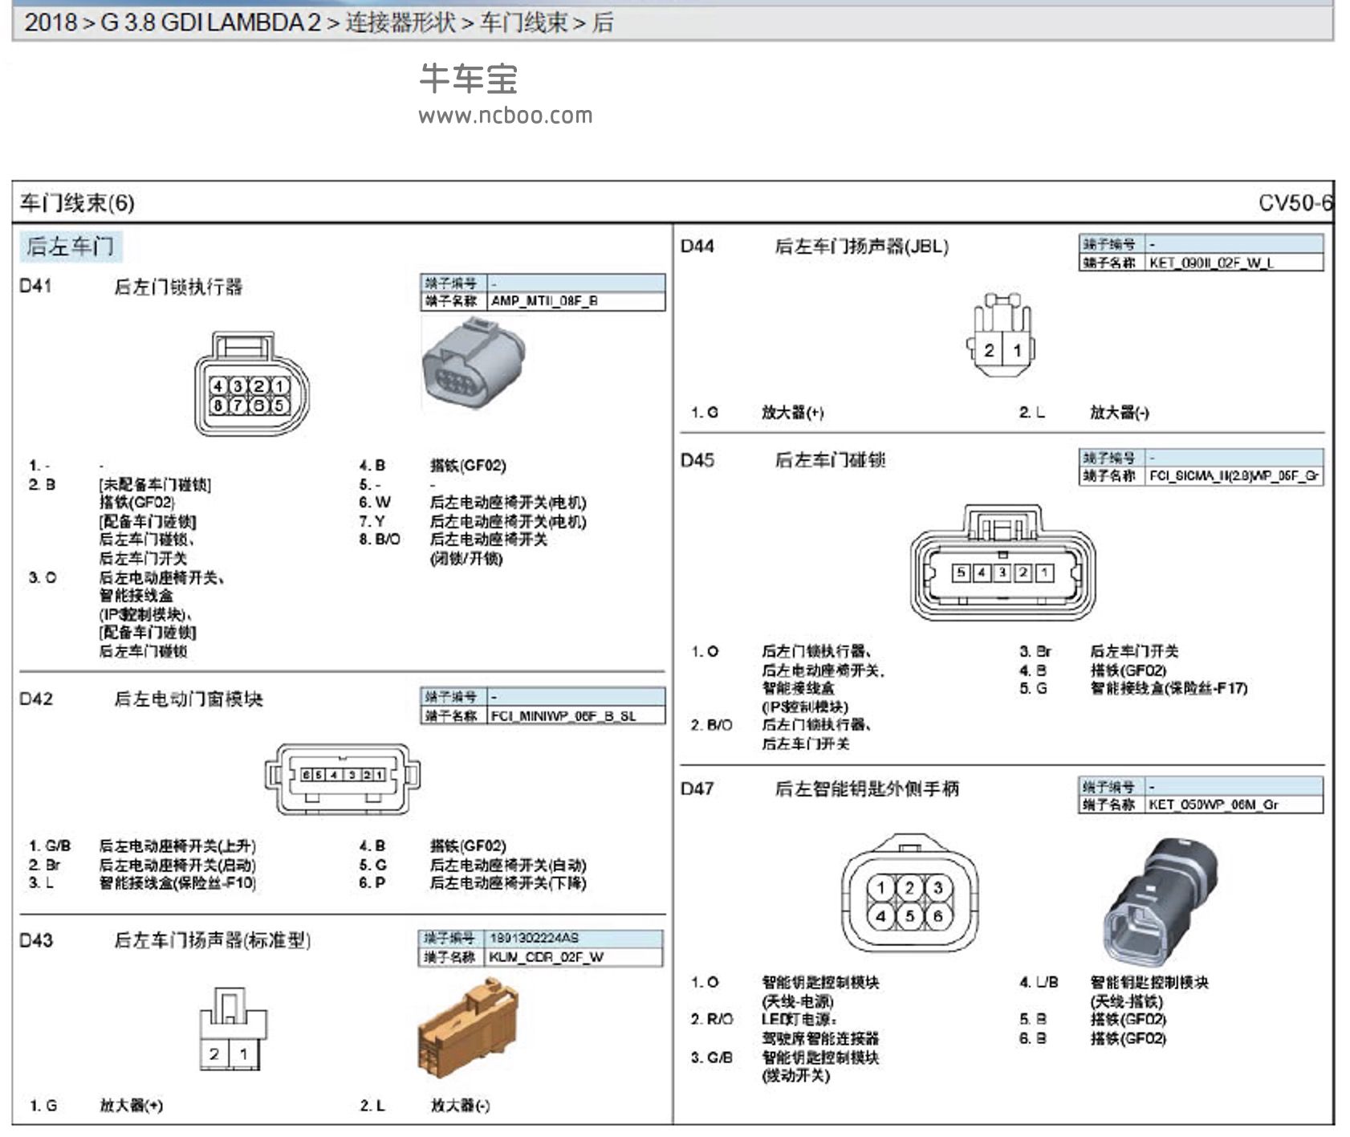The width and height of the screenshot is (1350, 1137).
Task: Click the FCI_SICMA_II(2.8)WP_05F_Gr cell
Action: coord(1234,476)
